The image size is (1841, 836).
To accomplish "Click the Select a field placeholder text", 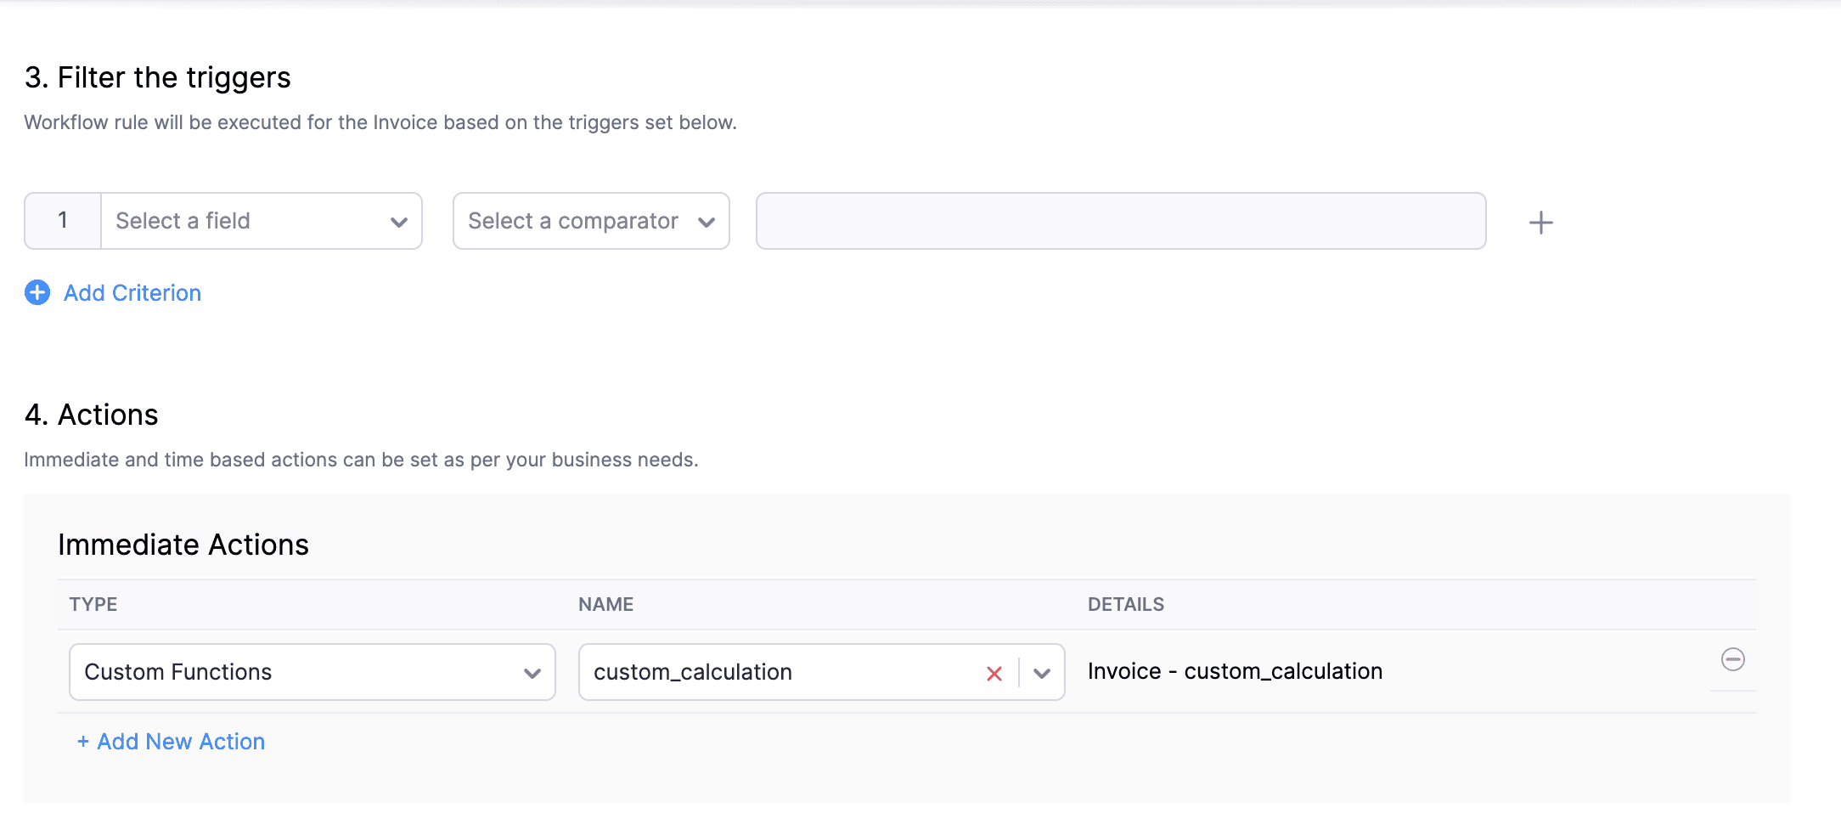I will click(183, 221).
